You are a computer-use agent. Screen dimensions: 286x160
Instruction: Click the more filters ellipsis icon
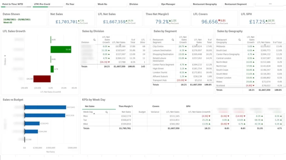270,4
